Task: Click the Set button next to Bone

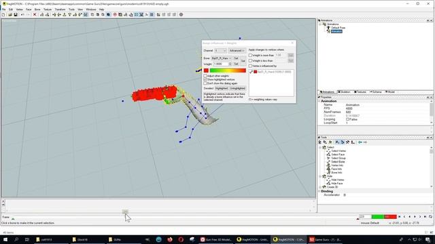Action: point(236,58)
